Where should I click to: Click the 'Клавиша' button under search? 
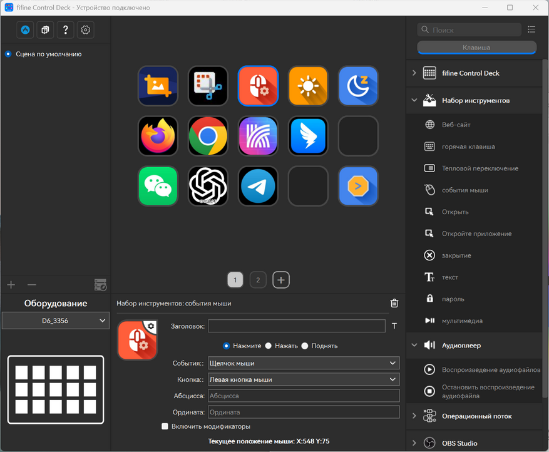[476, 48]
